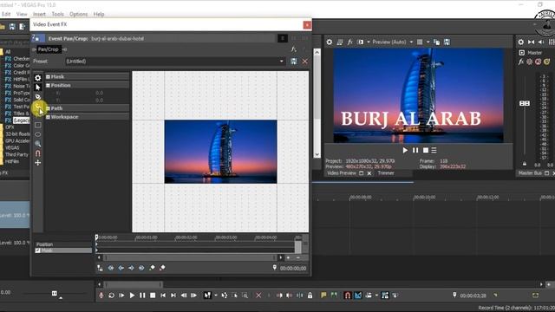Open Video Output FX in the preview toolbar
This screenshot has height=312, width=555.
[x=349, y=42]
